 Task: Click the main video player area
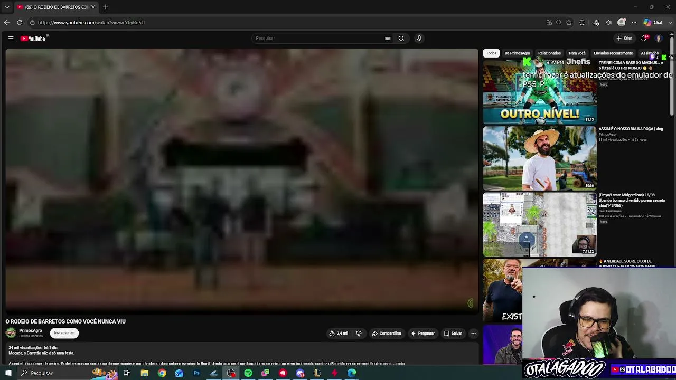(242, 180)
